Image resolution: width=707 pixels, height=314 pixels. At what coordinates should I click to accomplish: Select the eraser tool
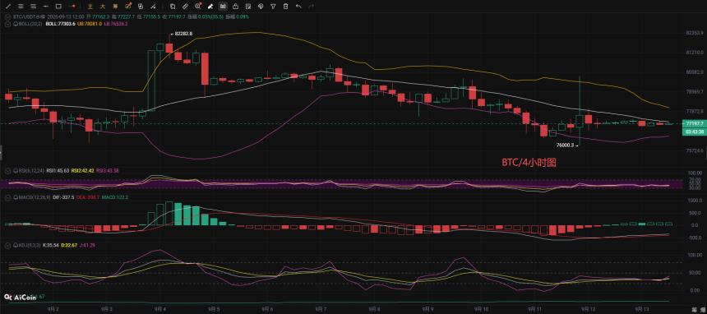click(210, 7)
